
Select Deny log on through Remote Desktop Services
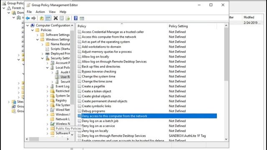pyautogui.click(x=113, y=136)
